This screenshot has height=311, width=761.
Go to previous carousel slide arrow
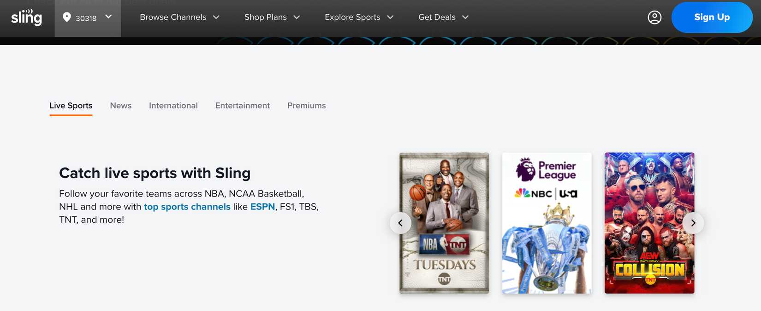tap(400, 223)
